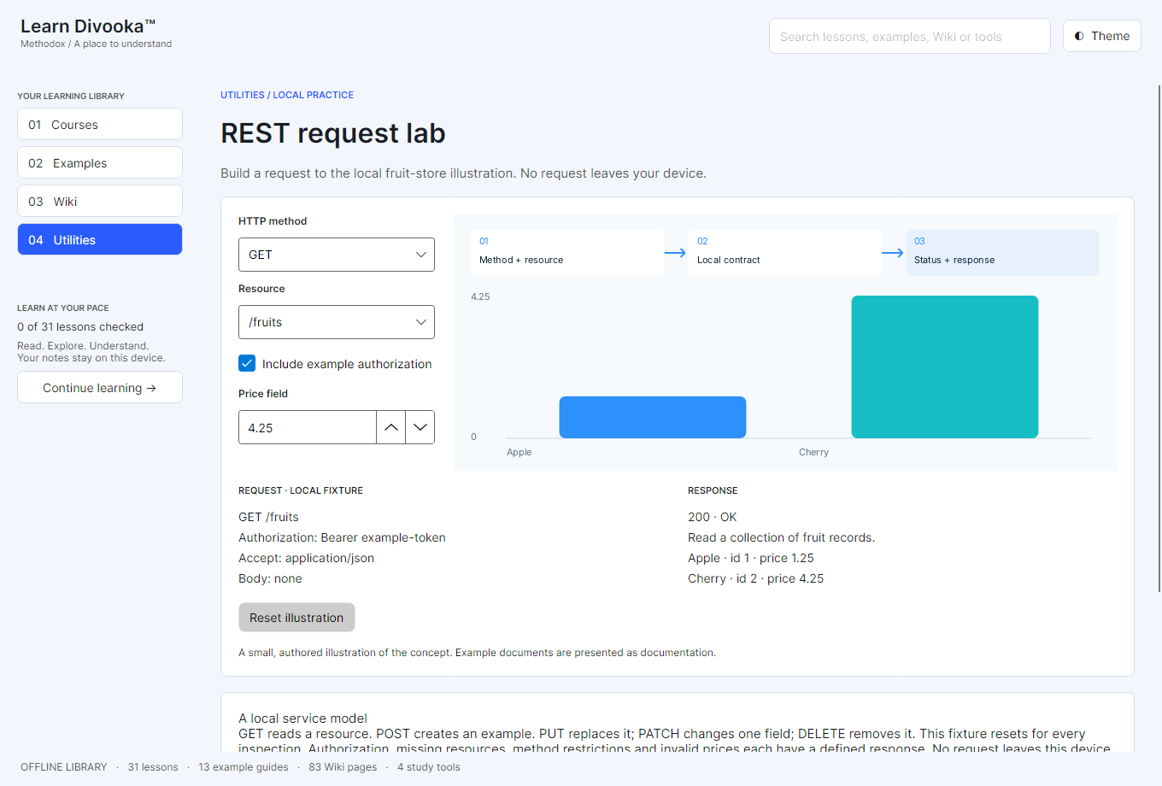Click the 'REST request lab' heading
This screenshot has width=1162, height=786.
[x=333, y=133]
